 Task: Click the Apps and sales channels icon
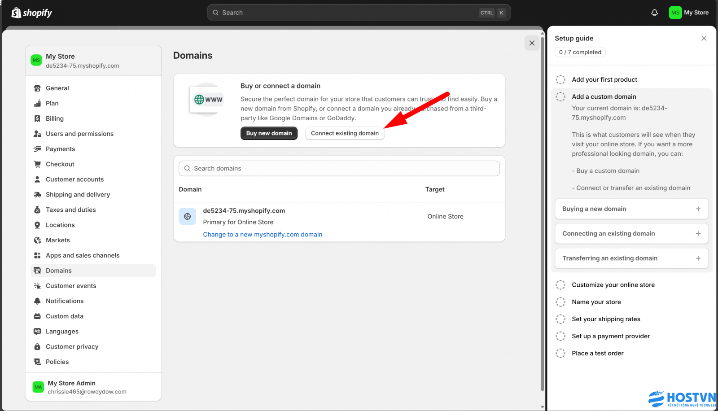pyautogui.click(x=37, y=255)
